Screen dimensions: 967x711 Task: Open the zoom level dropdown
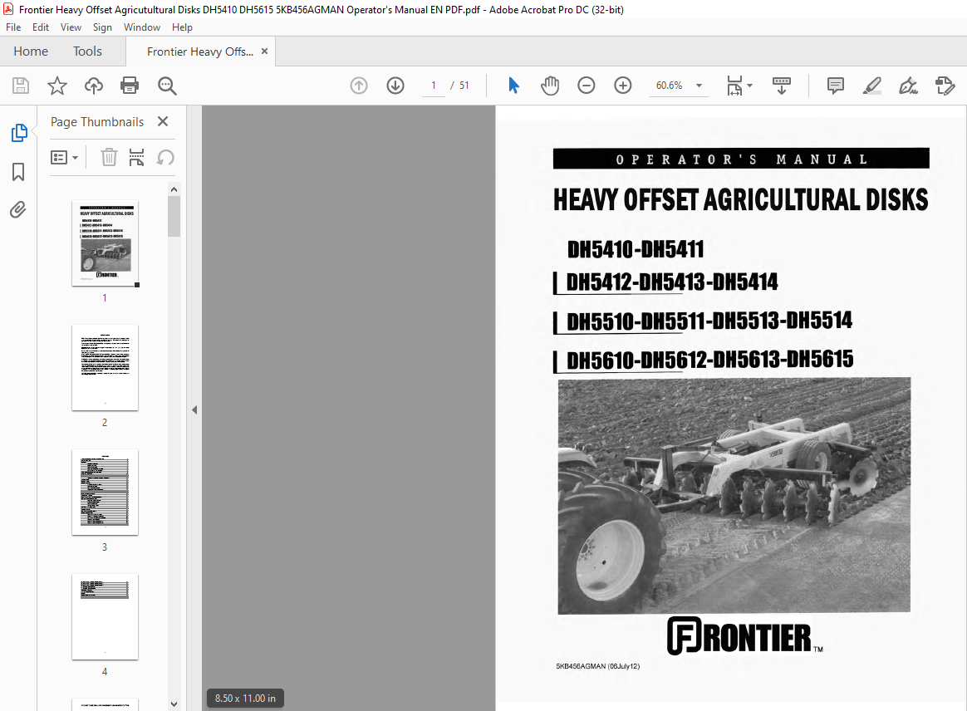coord(699,86)
